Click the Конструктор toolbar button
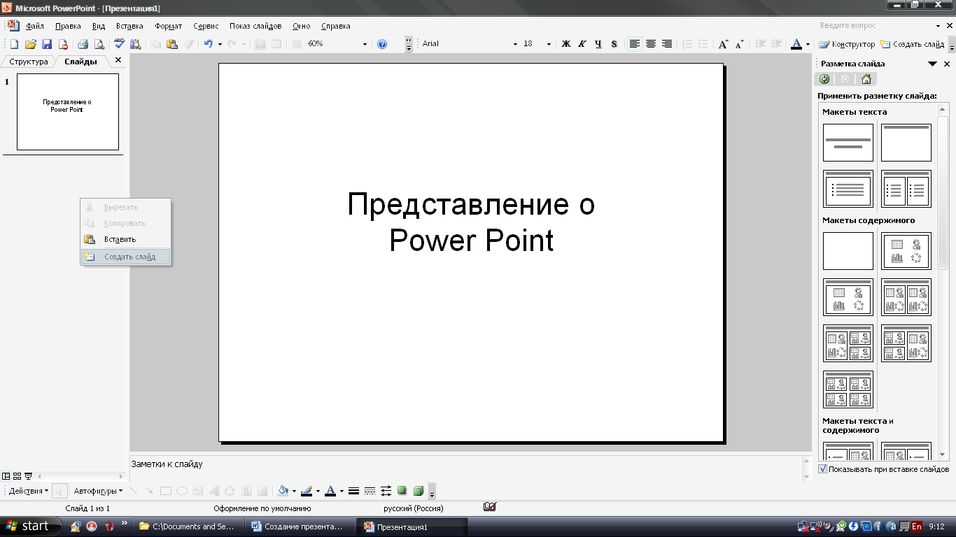Image resolution: width=956 pixels, height=537 pixels. pos(847,44)
